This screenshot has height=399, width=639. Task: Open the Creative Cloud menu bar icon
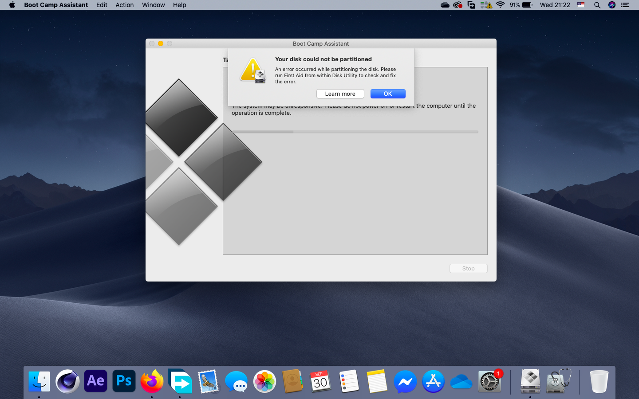click(458, 5)
